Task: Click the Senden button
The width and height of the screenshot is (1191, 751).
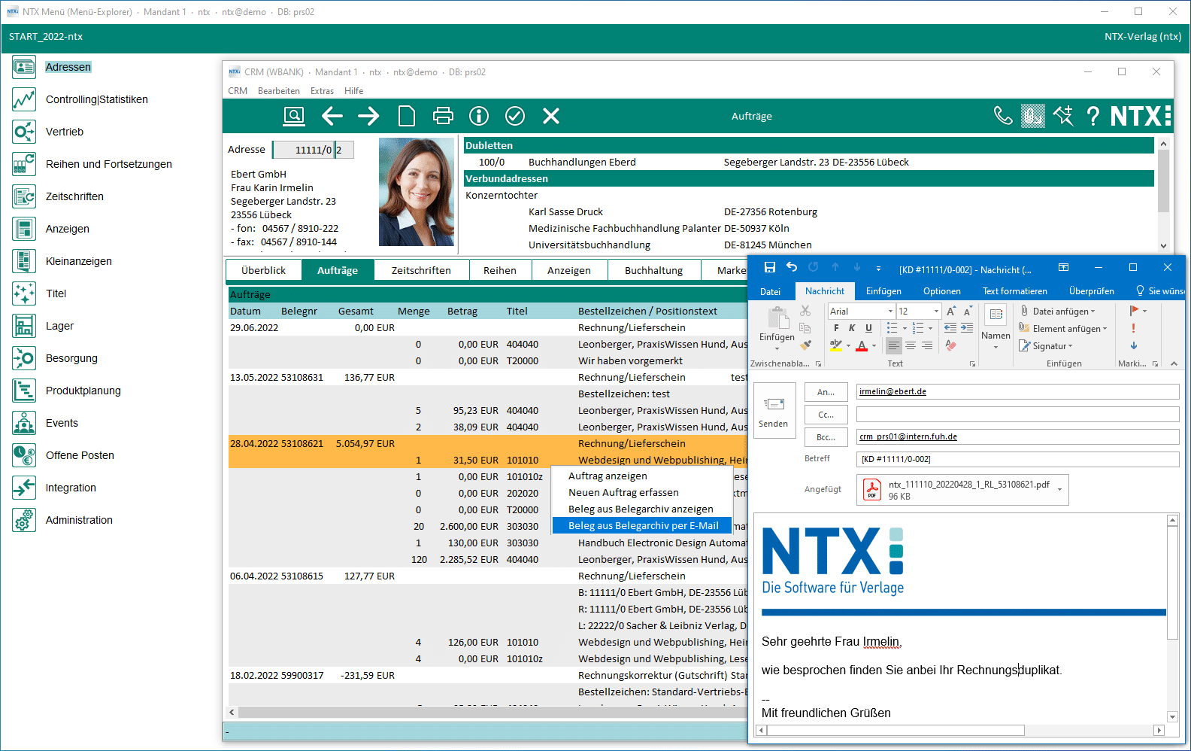Action: pos(774,411)
